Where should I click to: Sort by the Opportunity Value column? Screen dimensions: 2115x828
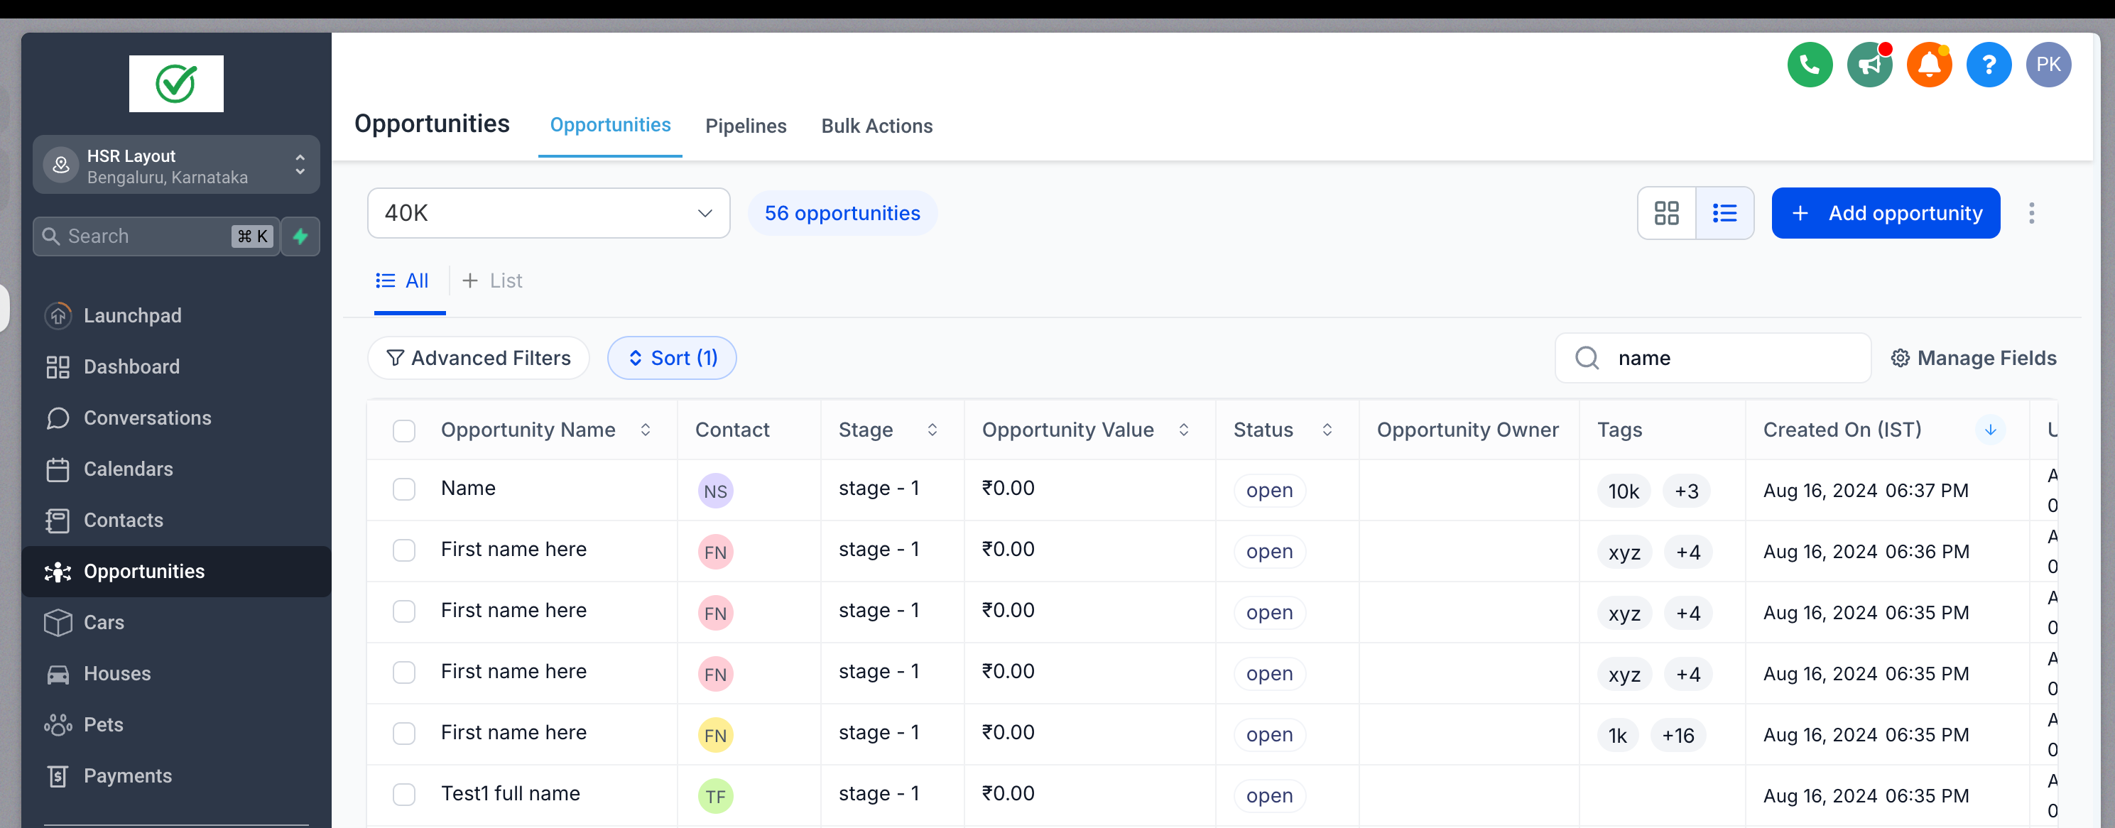[1183, 430]
